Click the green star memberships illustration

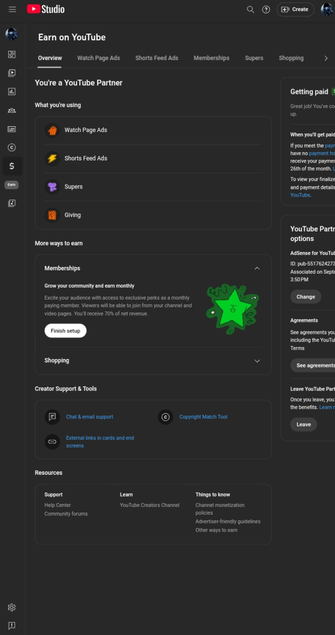click(233, 309)
